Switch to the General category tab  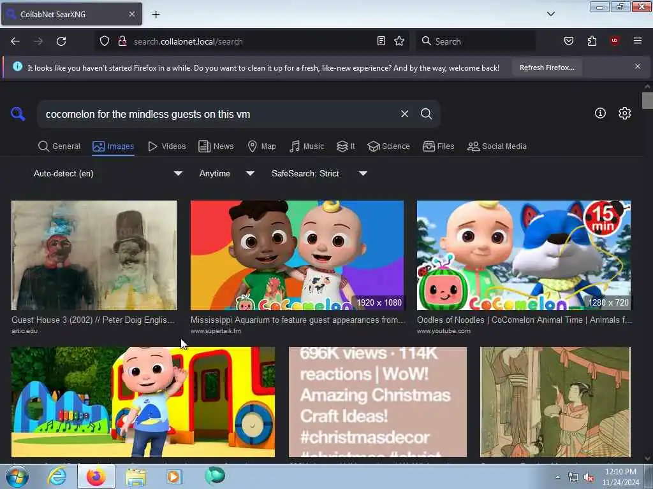pos(59,146)
